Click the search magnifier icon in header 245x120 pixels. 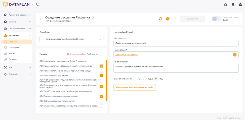38,5
